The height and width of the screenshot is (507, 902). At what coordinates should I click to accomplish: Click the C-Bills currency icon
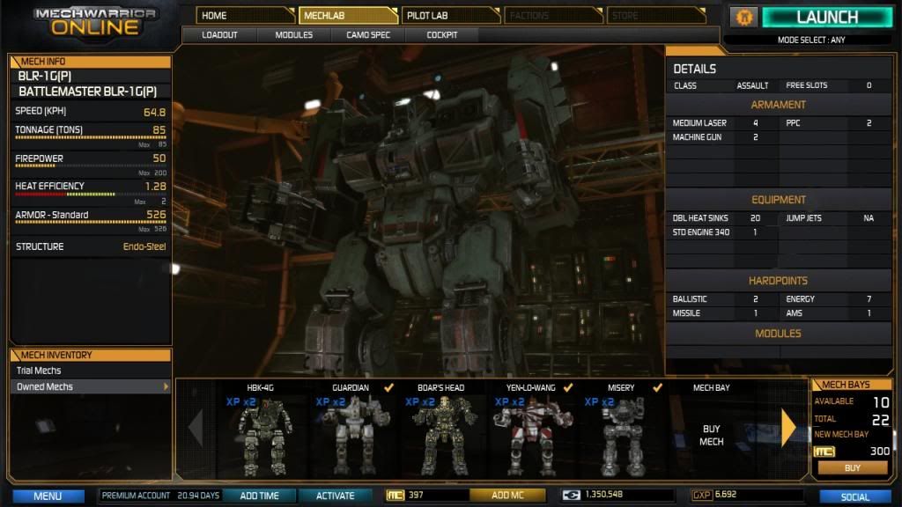click(x=572, y=496)
